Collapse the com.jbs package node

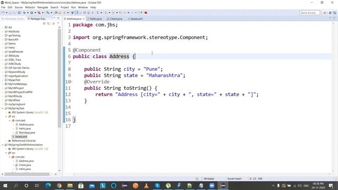tap(10, 157)
